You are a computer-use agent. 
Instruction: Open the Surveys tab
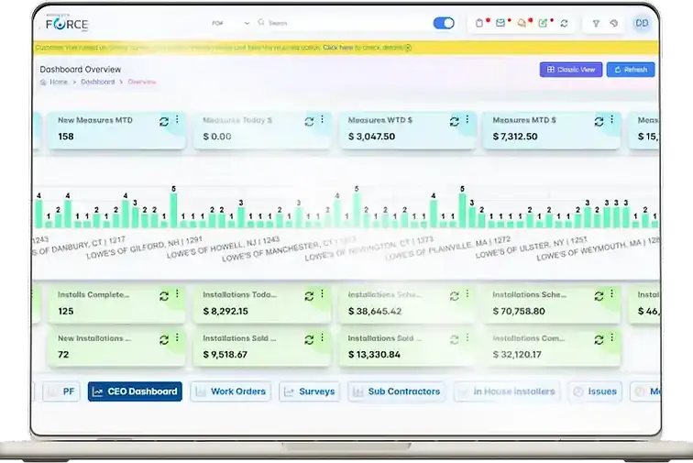(310, 391)
